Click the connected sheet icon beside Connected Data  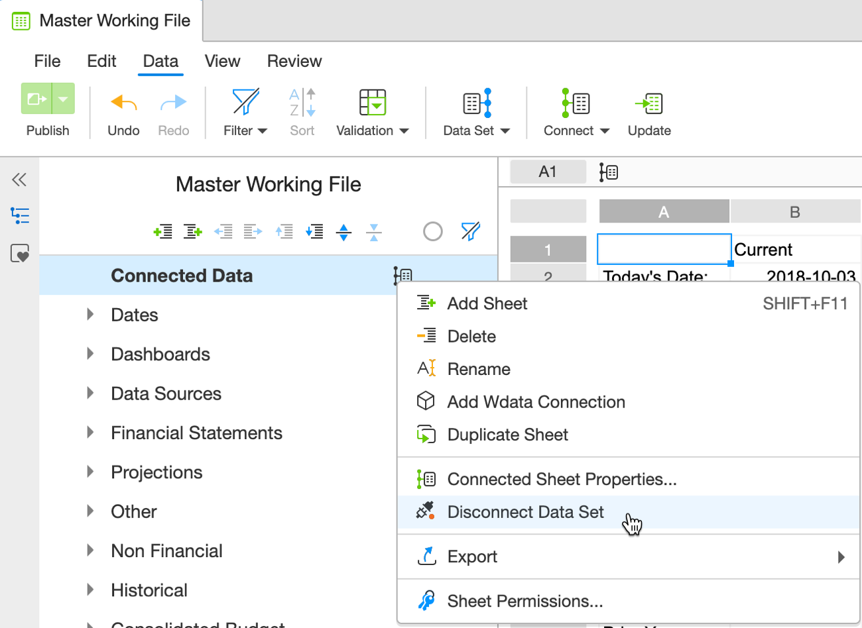(402, 276)
